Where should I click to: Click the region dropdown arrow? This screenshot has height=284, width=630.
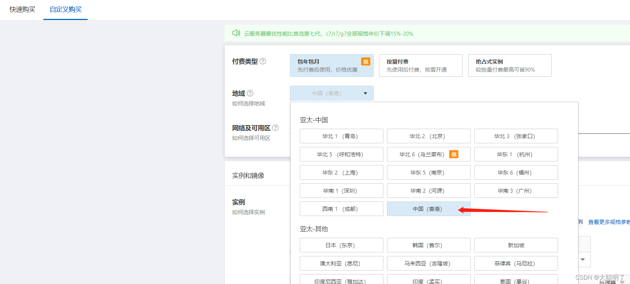pos(365,93)
